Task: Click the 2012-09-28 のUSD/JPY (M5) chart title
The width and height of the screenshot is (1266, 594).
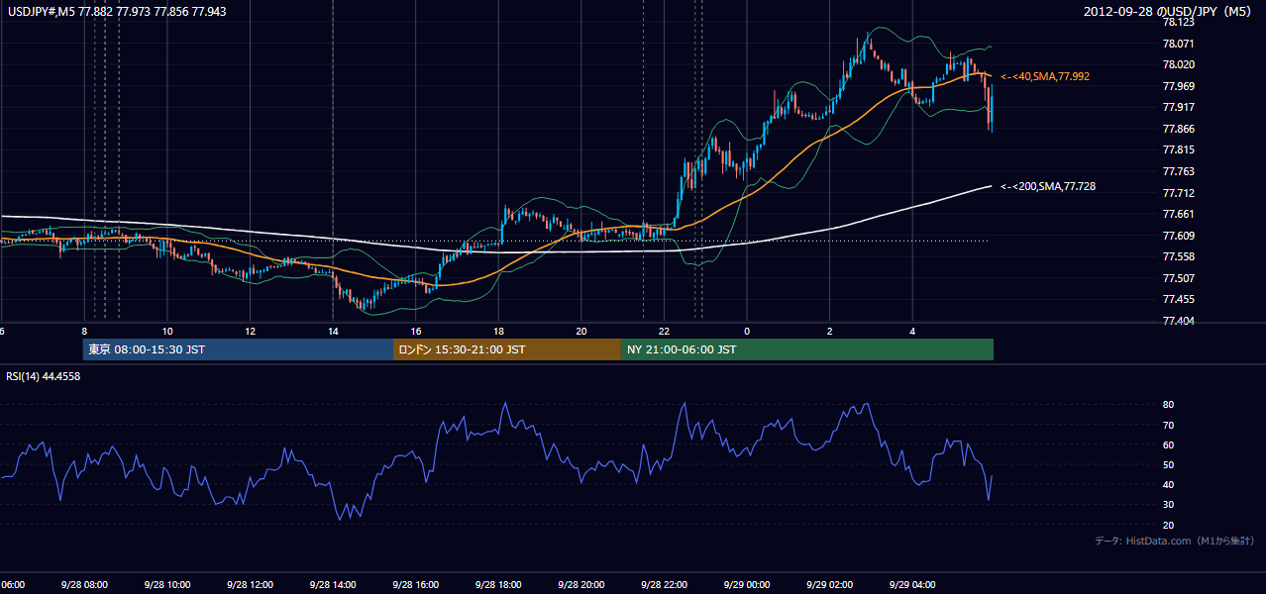Action: click(1169, 11)
